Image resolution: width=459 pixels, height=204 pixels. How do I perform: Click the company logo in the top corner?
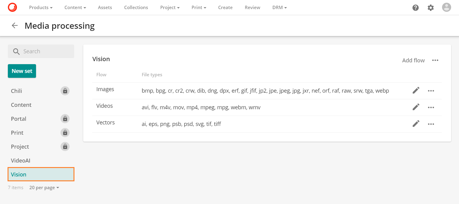[12, 7]
